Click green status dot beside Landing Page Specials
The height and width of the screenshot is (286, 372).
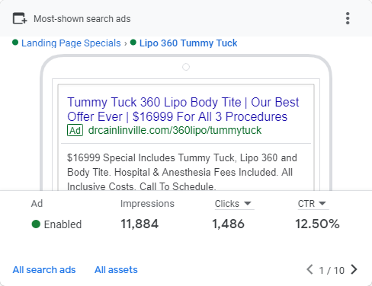[x=15, y=43]
